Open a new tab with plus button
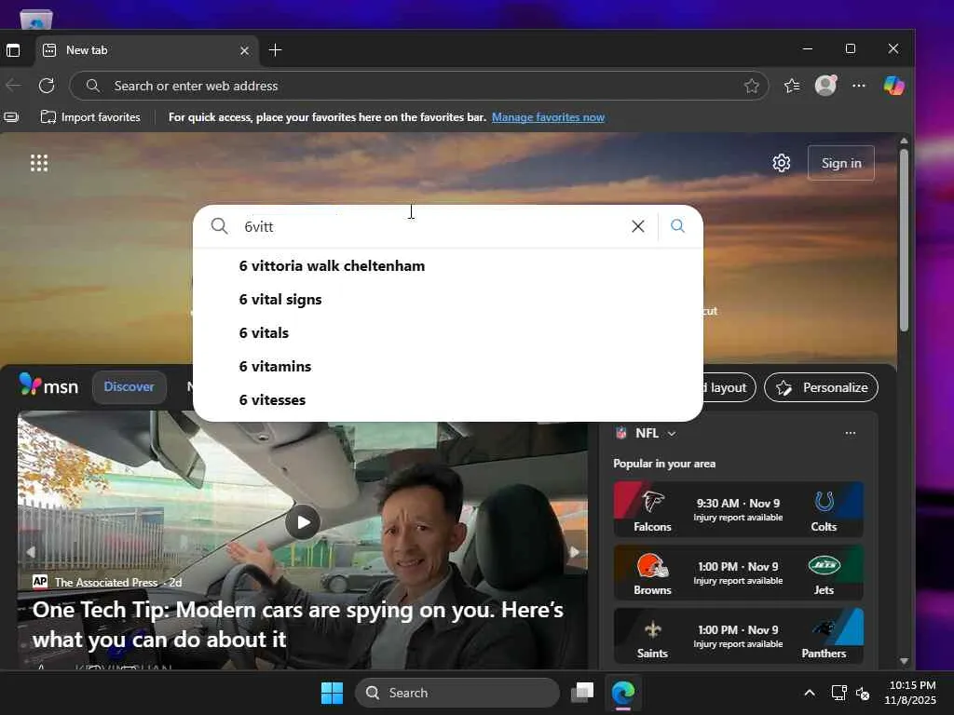The width and height of the screenshot is (954, 715). (275, 50)
